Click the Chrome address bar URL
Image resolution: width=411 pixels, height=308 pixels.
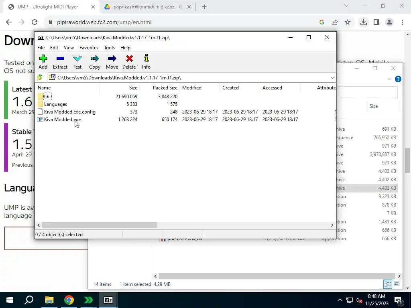104,22
